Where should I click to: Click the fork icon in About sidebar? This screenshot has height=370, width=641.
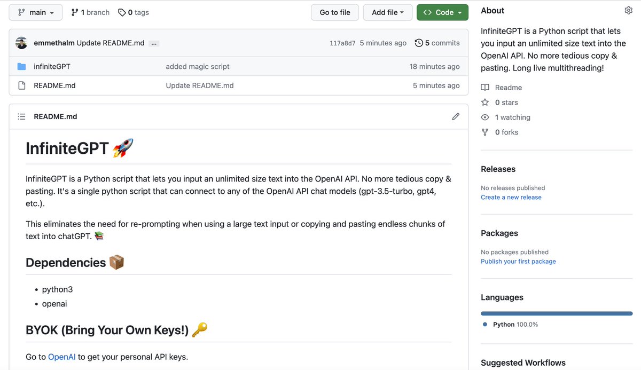tap(485, 132)
